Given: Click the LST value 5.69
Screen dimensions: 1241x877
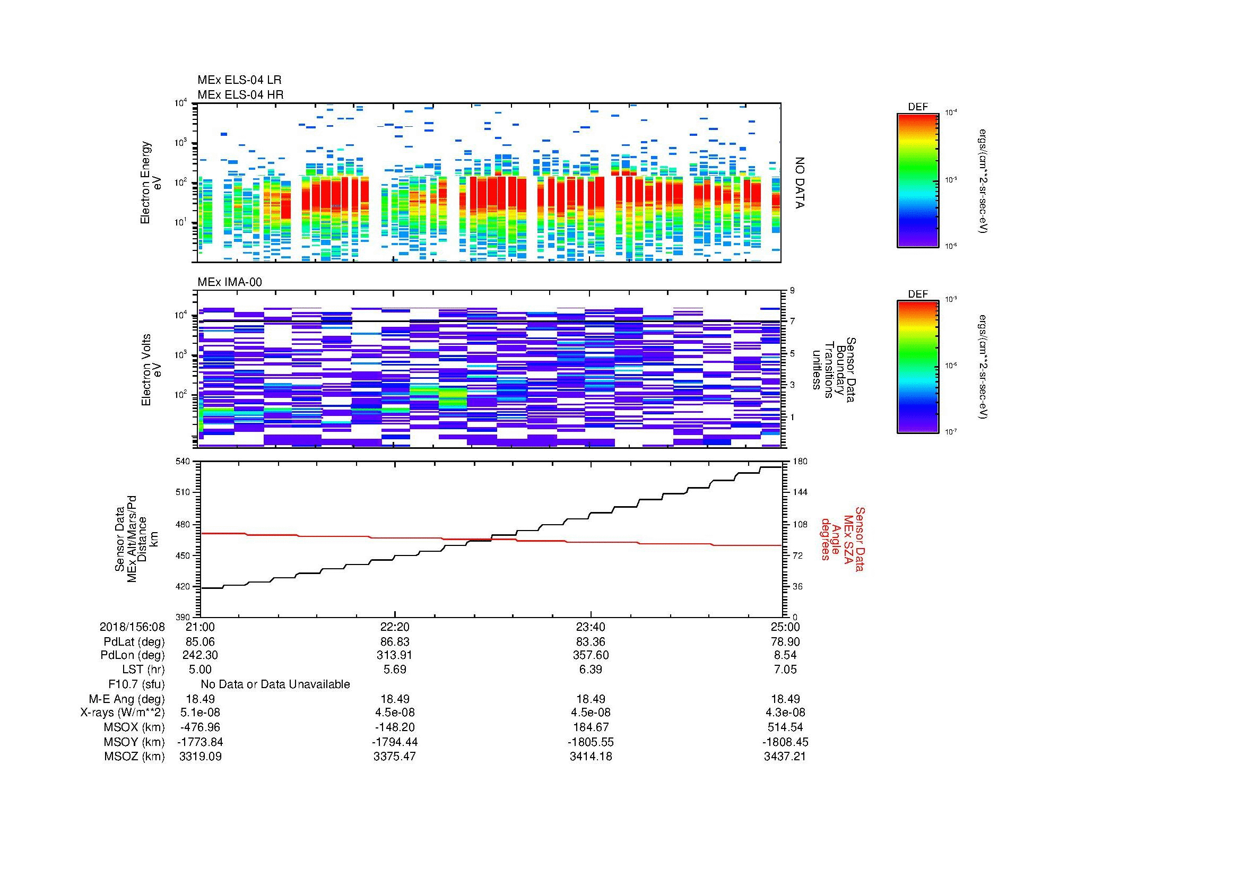Looking at the screenshot, I should coord(395,670).
